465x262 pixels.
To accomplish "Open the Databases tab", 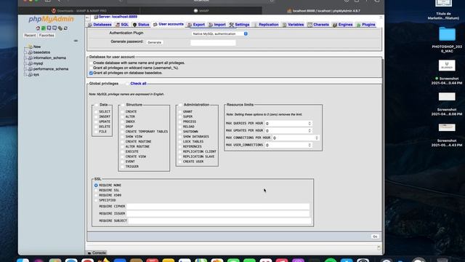I will tap(100, 25).
